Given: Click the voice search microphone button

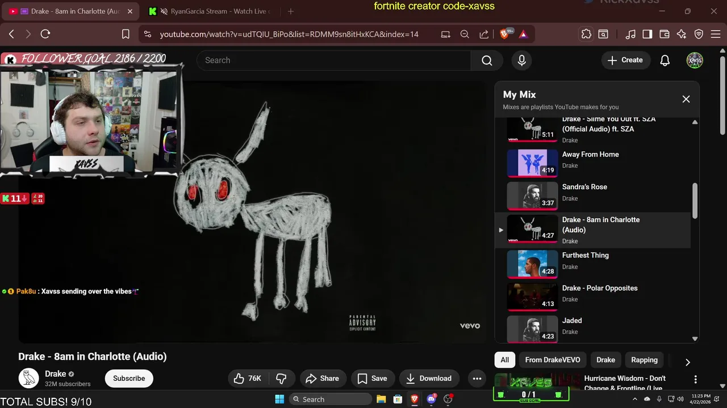Looking at the screenshot, I should click(521, 60).
